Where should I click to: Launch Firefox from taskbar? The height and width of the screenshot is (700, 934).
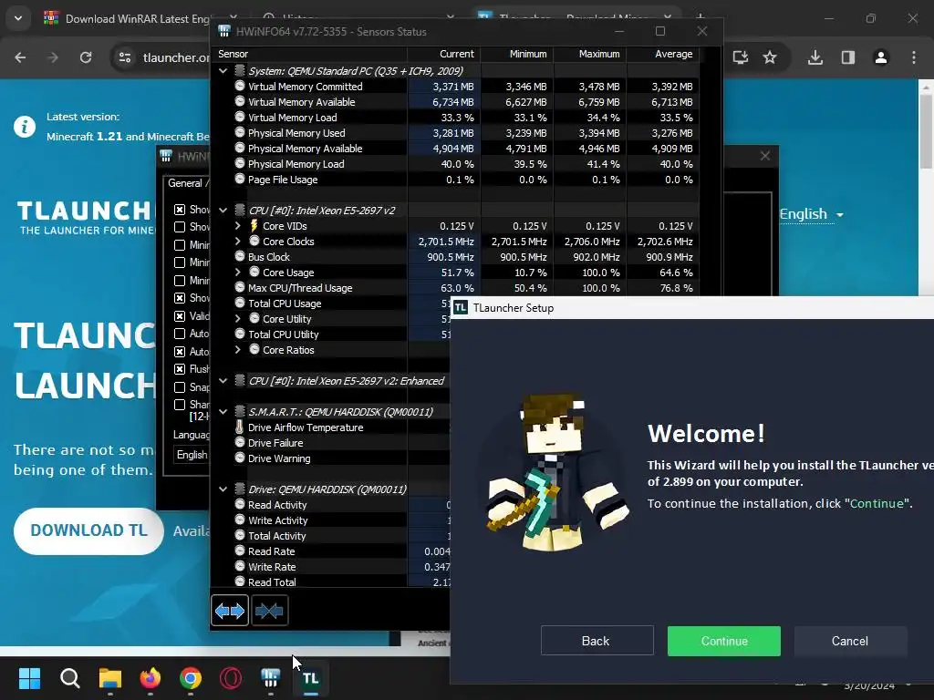point(150,678)
